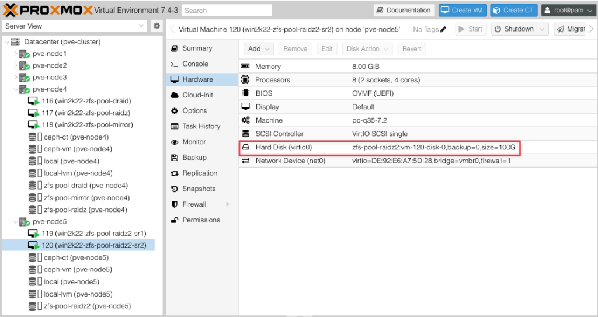Click the Proxmox logo

[x=48, y=10]
